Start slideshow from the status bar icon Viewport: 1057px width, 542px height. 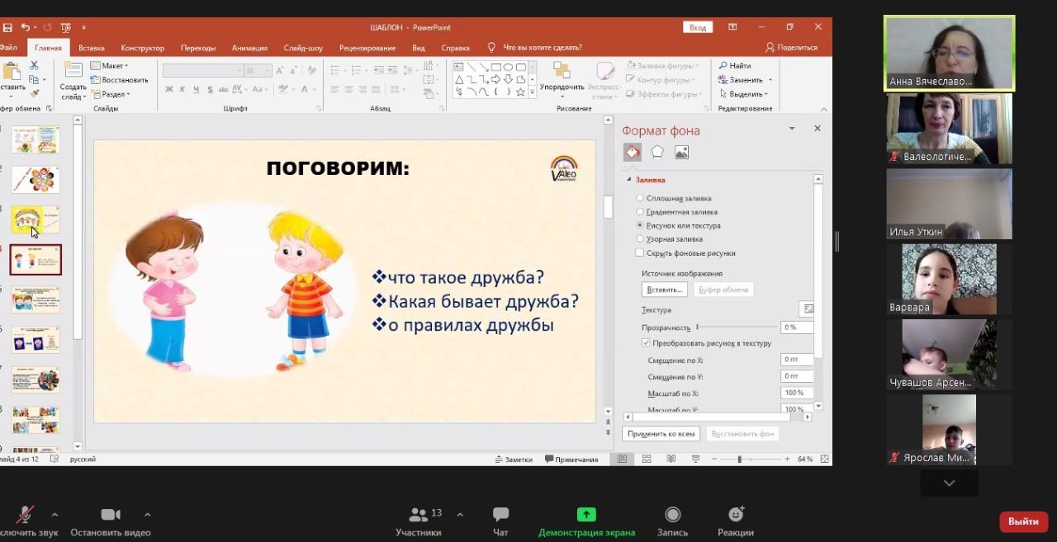[x=695, y=459]
